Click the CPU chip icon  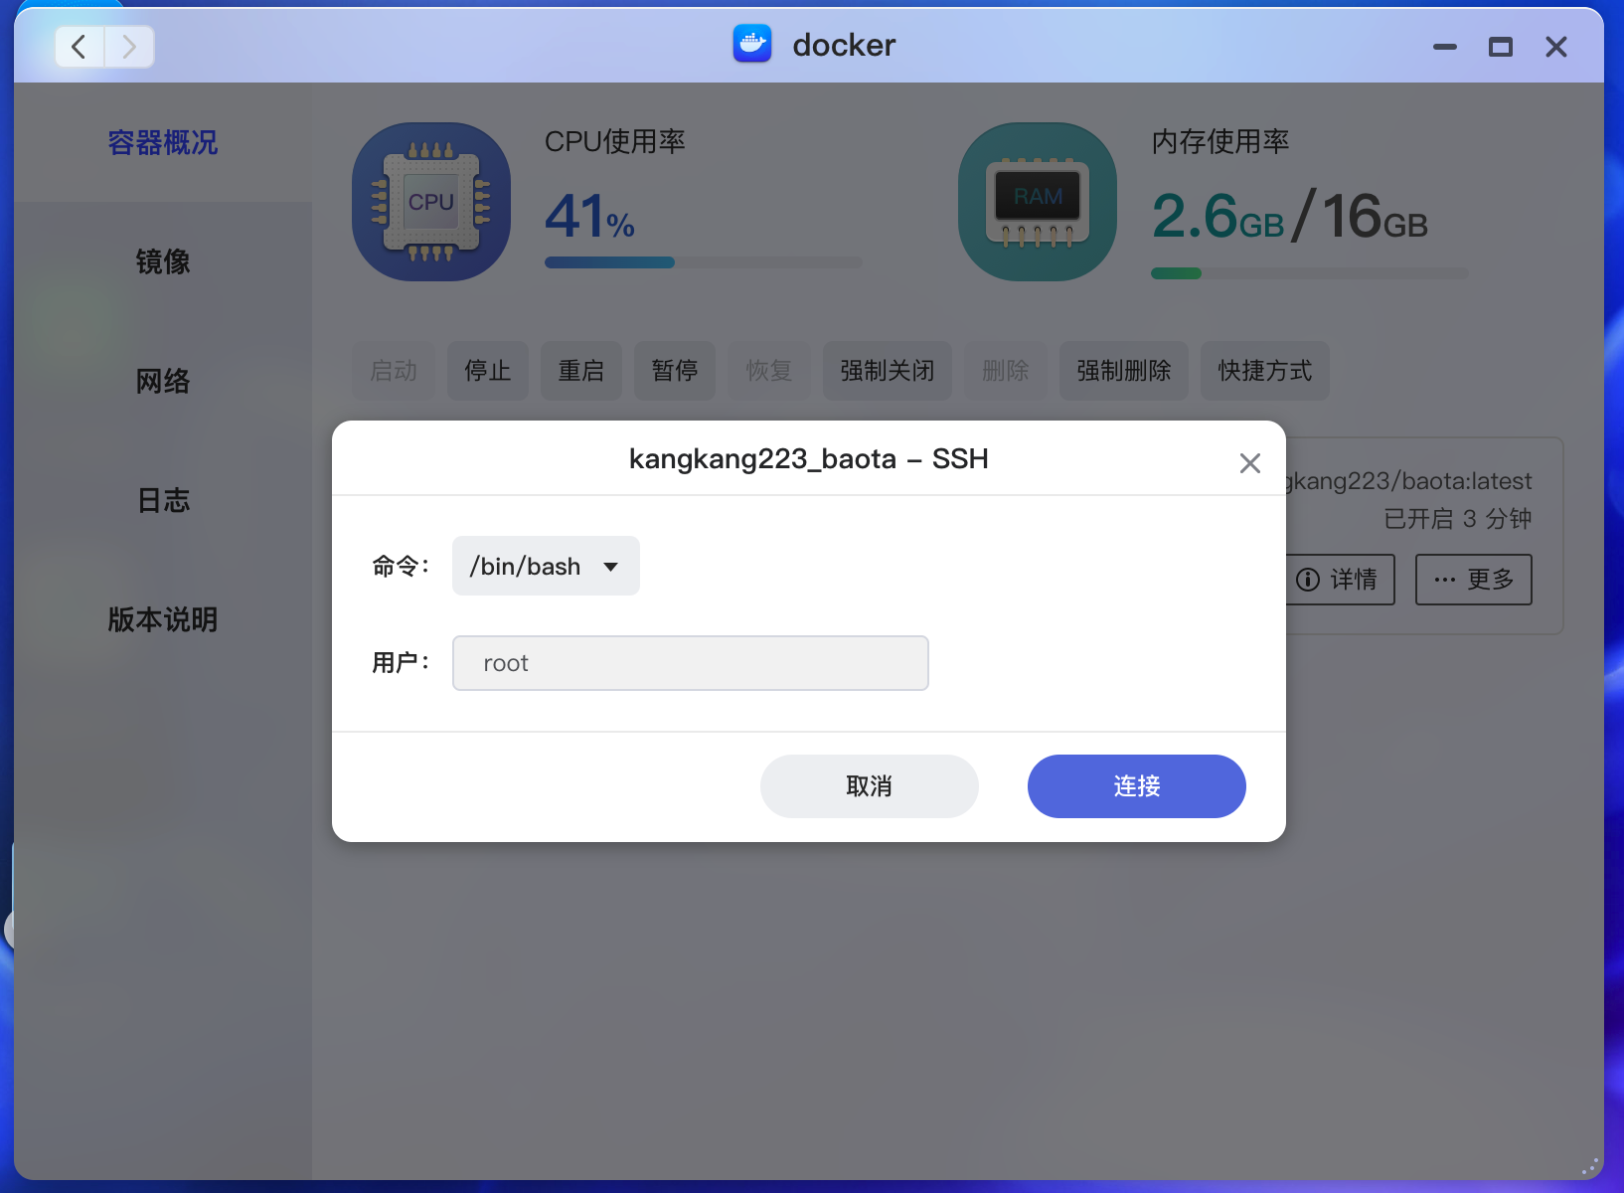click(431, 202)
